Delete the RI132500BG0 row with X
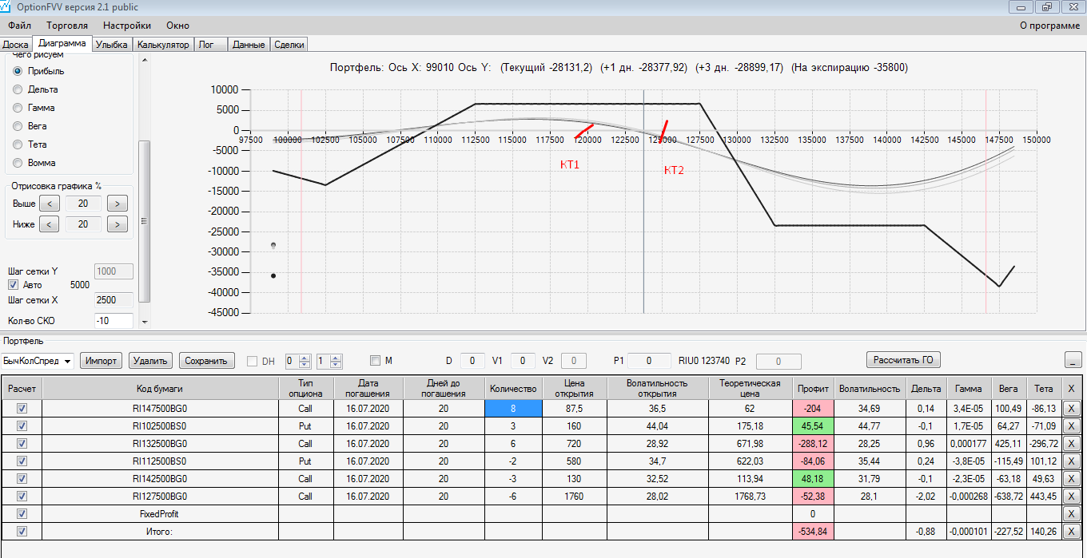1087x558 pixels. click(x=1072, y=443)
